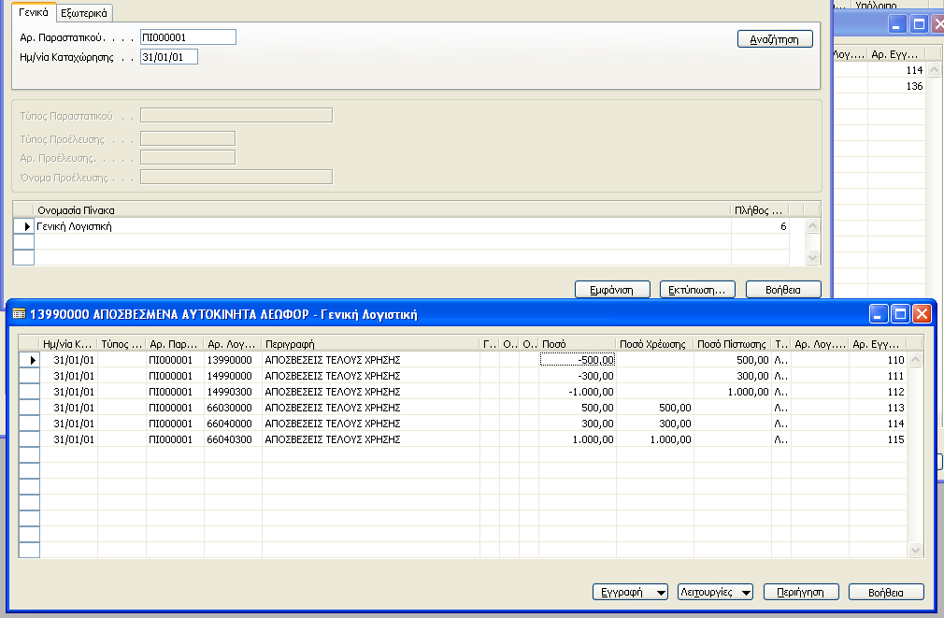Select account number 66040300 cell
The image size is (944, 618).
(x=233, y=439)
